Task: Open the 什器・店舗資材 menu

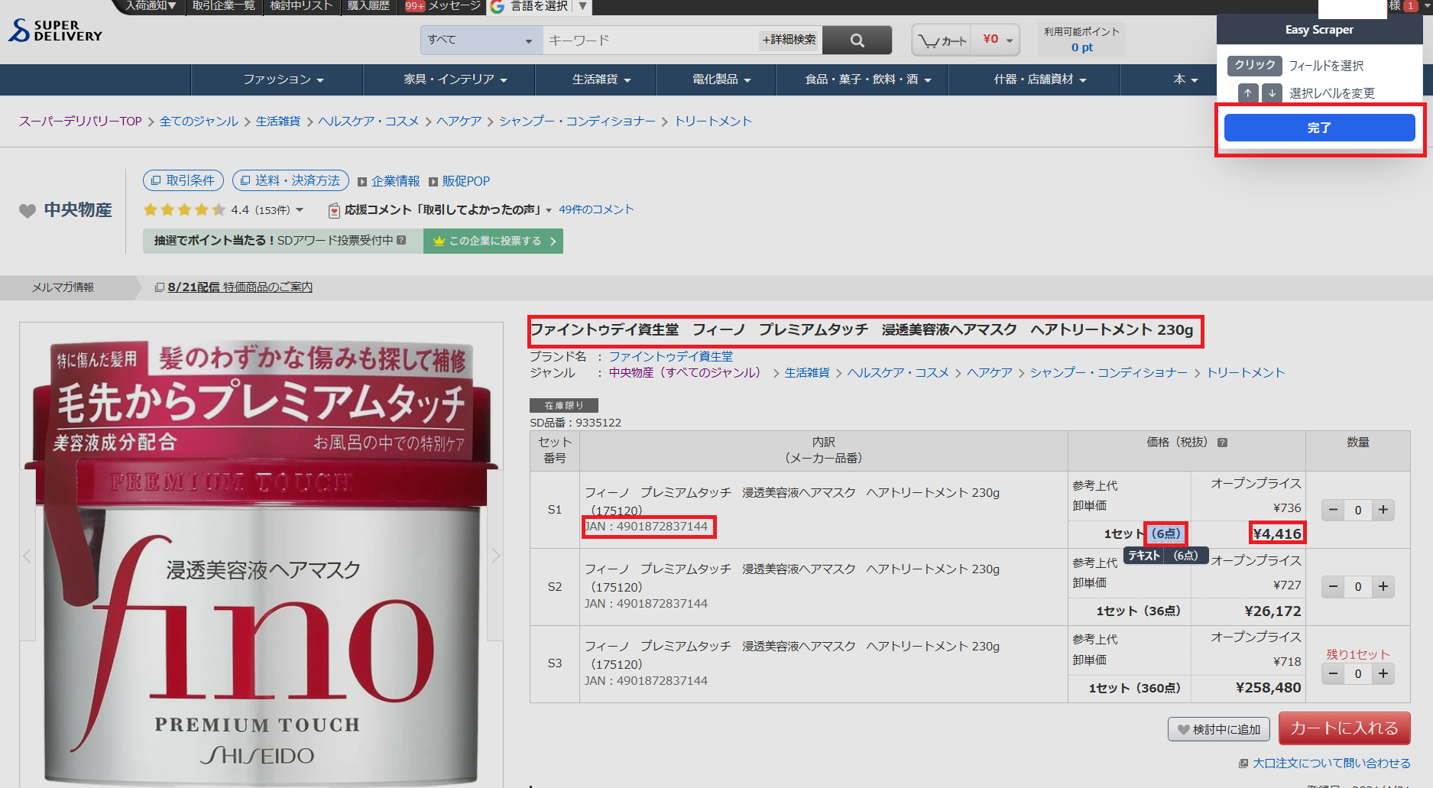Action: pos(1040,79)
